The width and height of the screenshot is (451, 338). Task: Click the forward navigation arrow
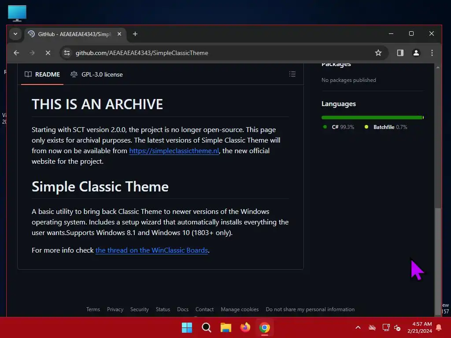32,53
